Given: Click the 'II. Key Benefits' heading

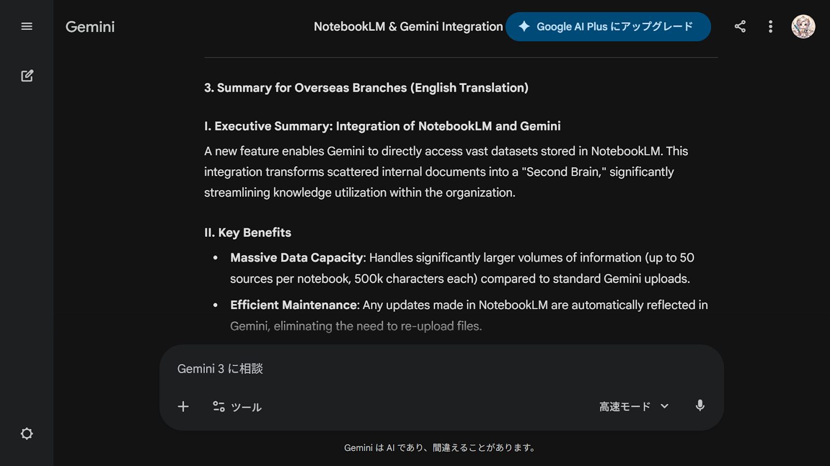Looking at the screenshot, I should coord(247,232).
